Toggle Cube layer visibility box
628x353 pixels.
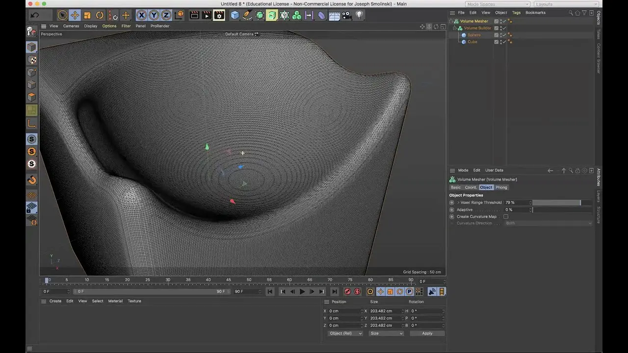(497, 42)
